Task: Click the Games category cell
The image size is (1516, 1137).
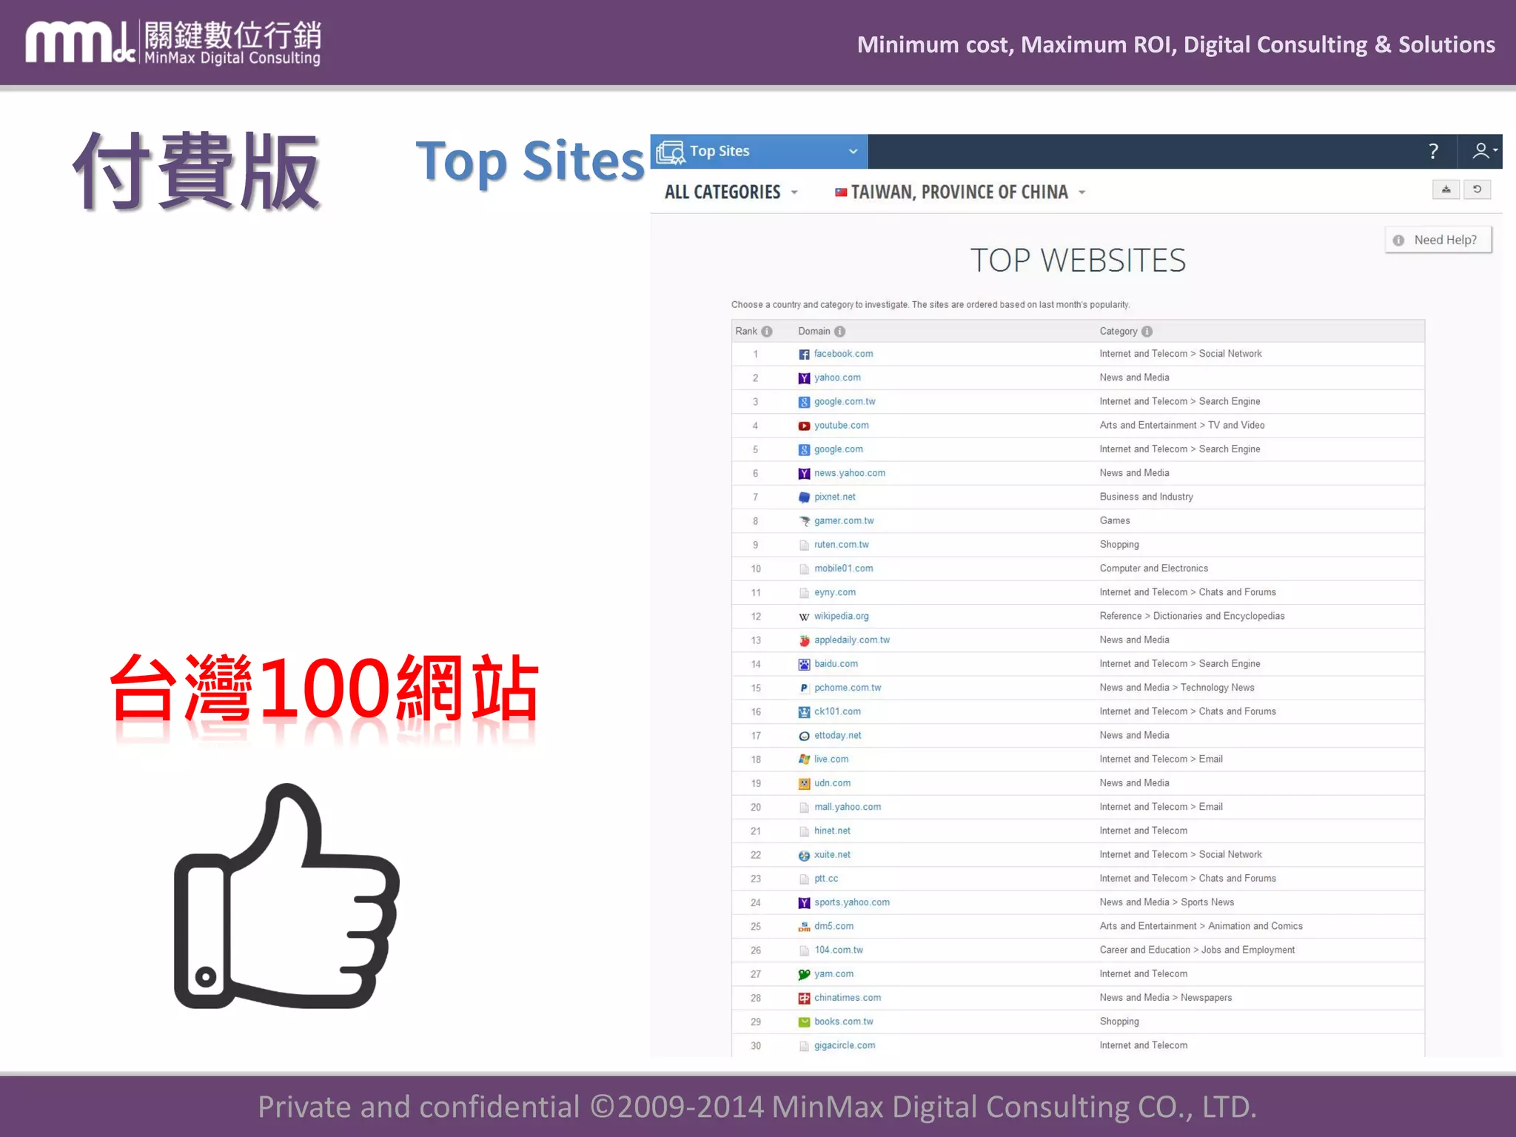Action: coord(1115,521)
